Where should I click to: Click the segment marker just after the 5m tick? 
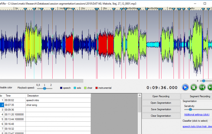click(25, 9)
